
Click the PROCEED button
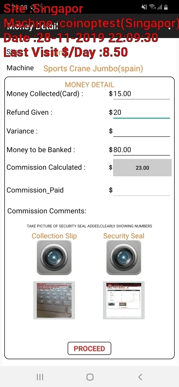coord(89,349)
